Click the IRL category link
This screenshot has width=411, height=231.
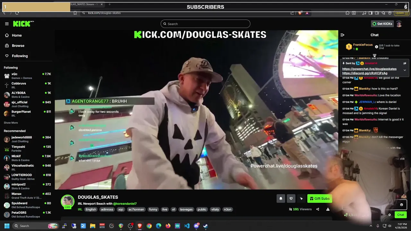(80, 210)
